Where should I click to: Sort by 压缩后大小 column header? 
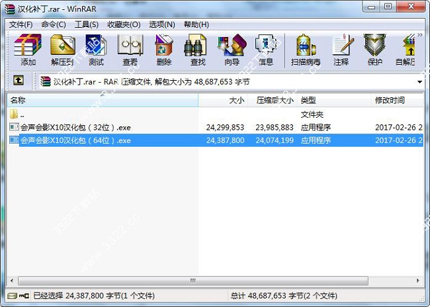(x=273, y=101)
